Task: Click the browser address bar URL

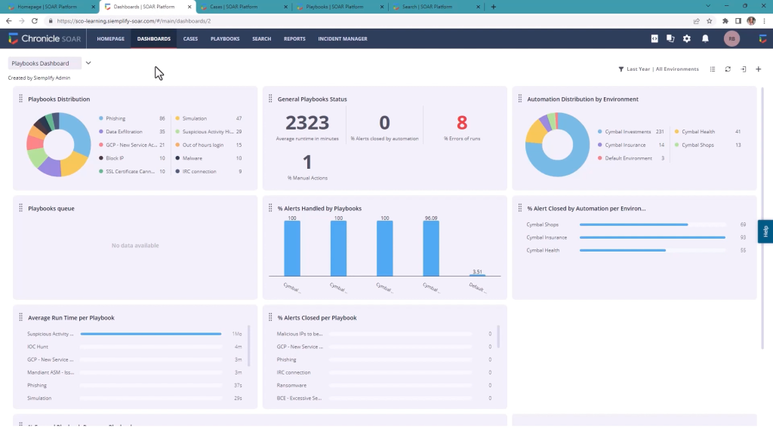Action: point(134,21)
